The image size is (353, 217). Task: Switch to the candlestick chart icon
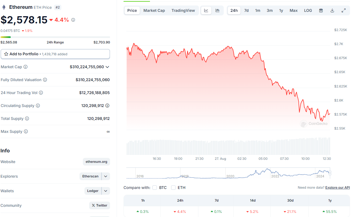pyautogui.click(x=217, y=10)
